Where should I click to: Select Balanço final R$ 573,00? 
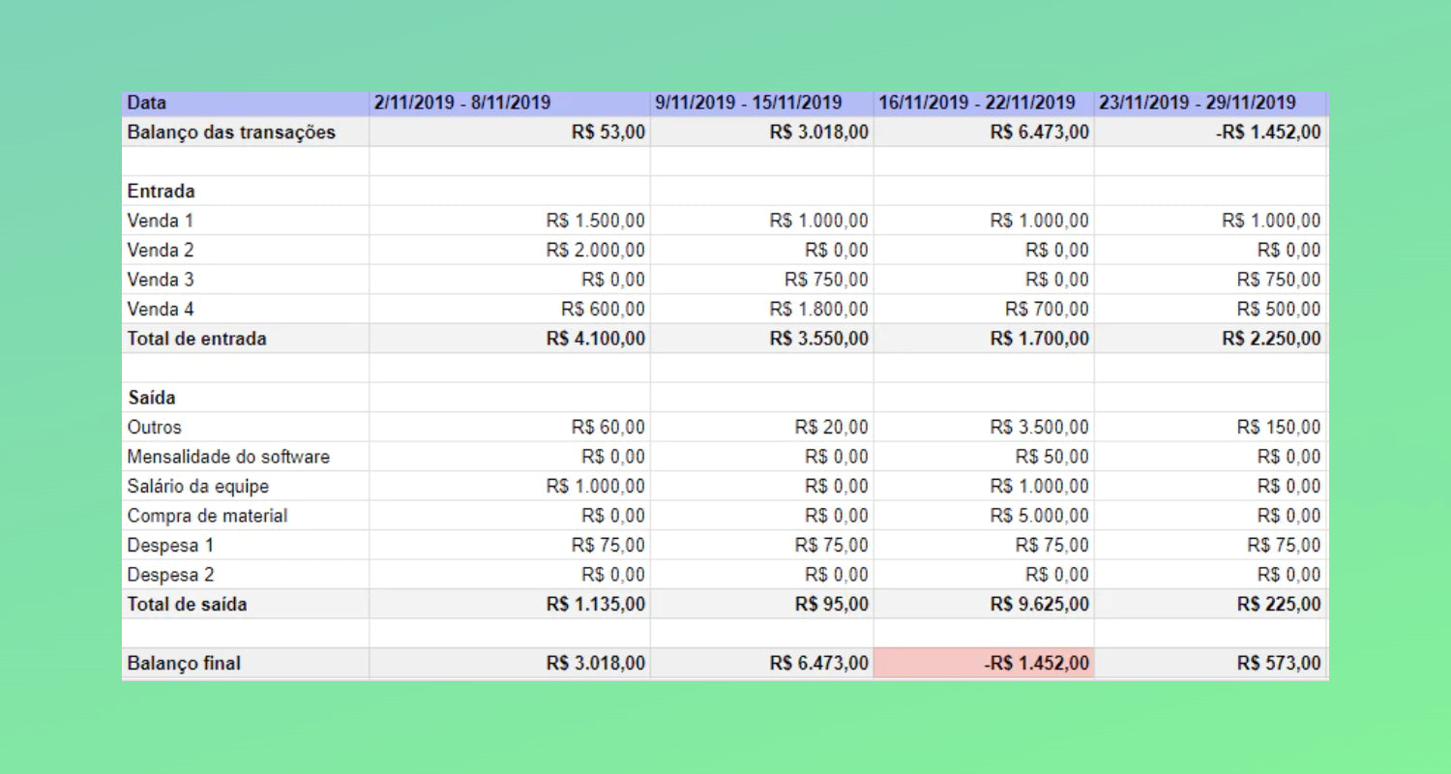click(1211, 664)
